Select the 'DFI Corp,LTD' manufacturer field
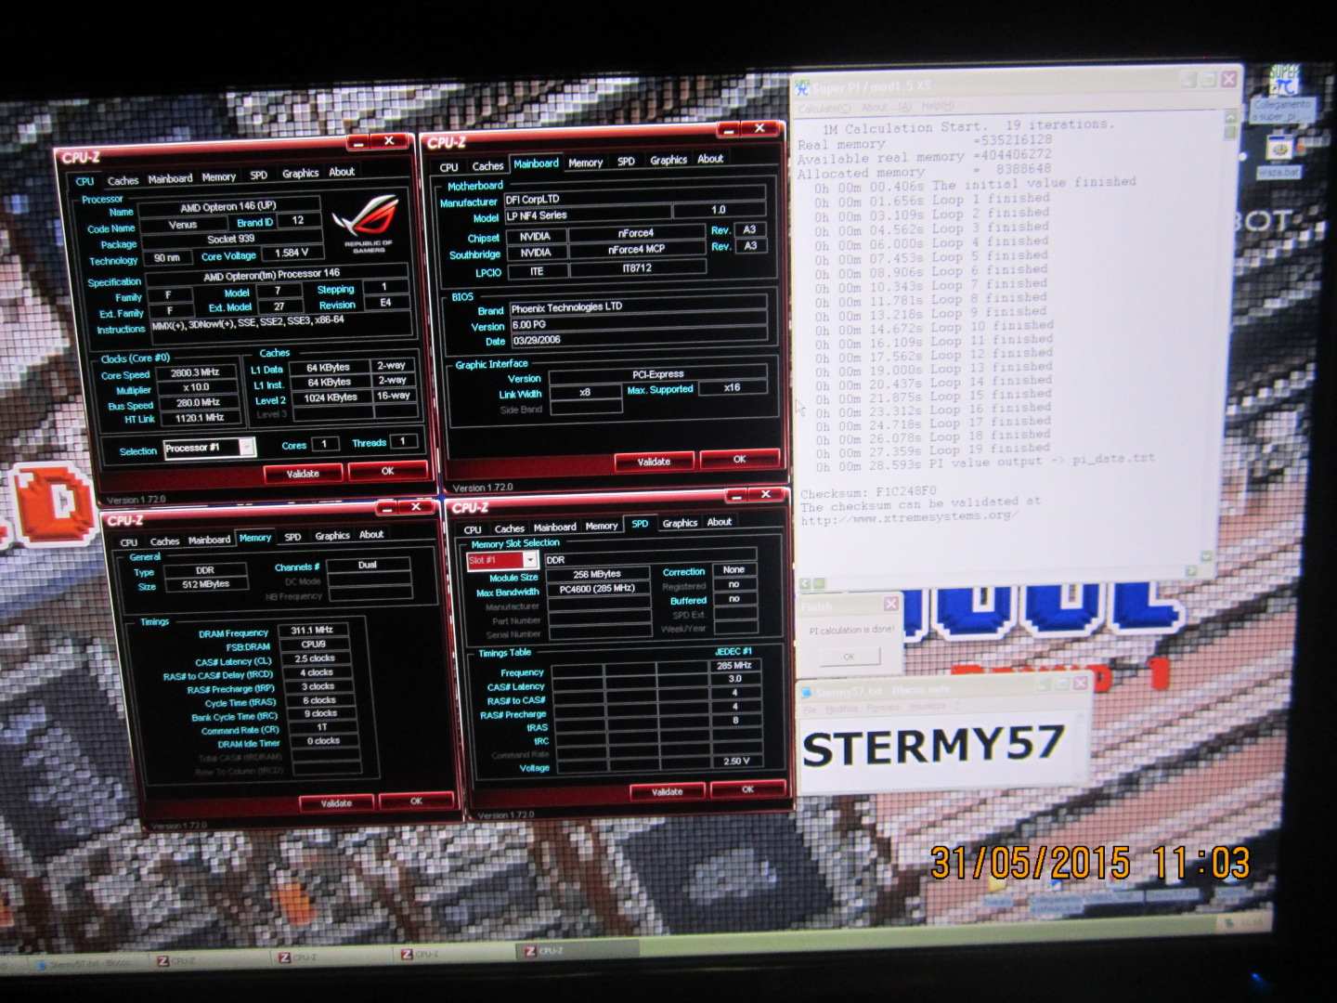Screen dimensions: 1337x1003 [635, 197]
